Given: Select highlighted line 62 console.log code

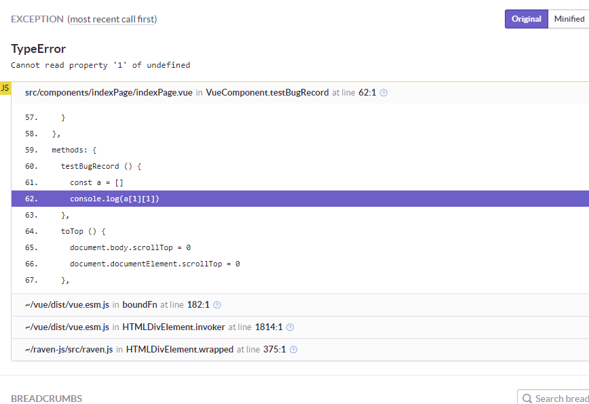Looking at the screenshot, I should pyautogui.click(x=300, y=199).
